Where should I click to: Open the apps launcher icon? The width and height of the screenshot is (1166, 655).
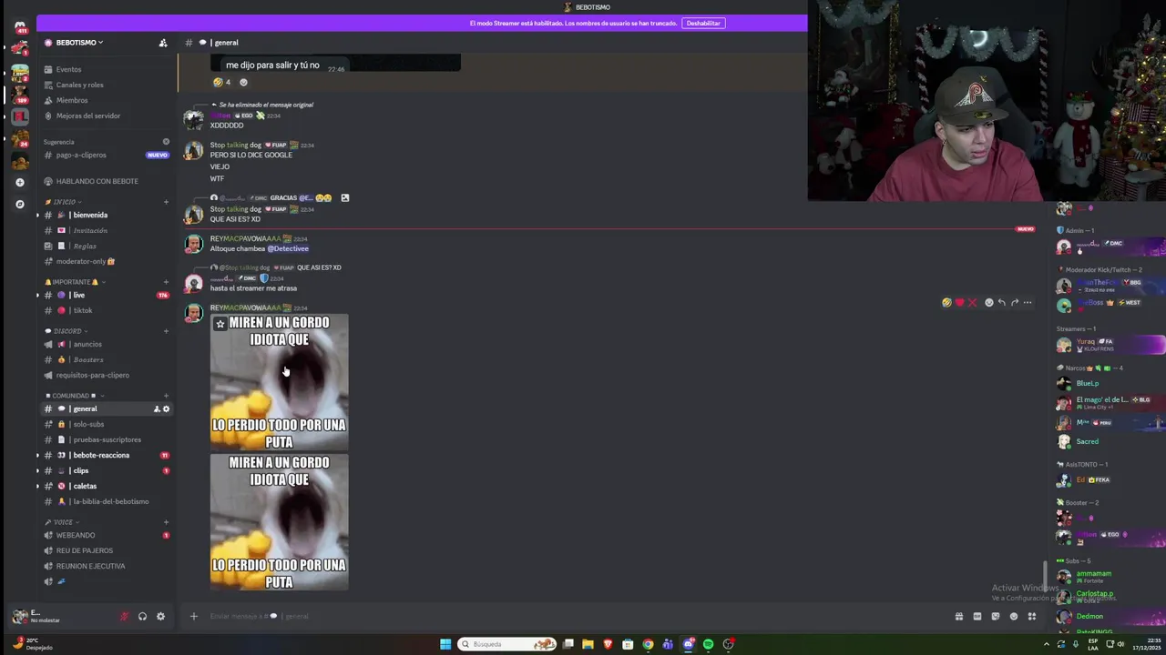tap(1031, 616)
